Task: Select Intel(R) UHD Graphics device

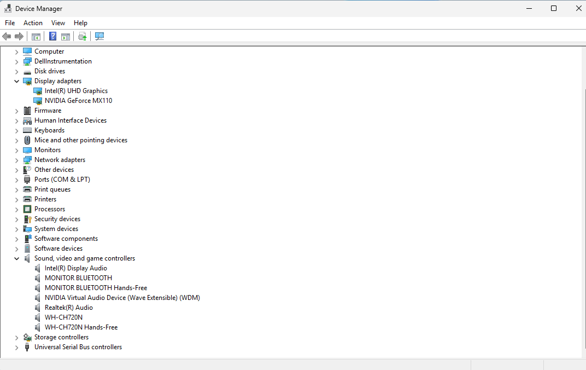Action: click(76, 91)
